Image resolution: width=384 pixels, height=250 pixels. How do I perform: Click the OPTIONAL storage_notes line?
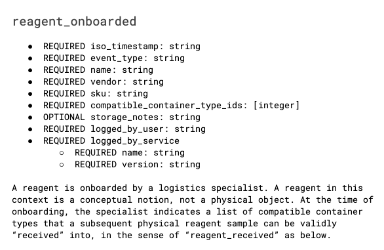pos(122,117)
